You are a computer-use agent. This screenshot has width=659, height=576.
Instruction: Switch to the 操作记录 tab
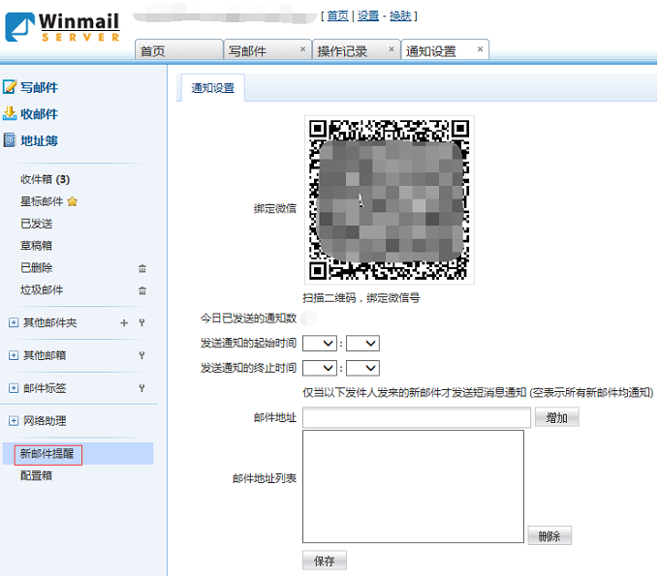(x=356, y=50)
